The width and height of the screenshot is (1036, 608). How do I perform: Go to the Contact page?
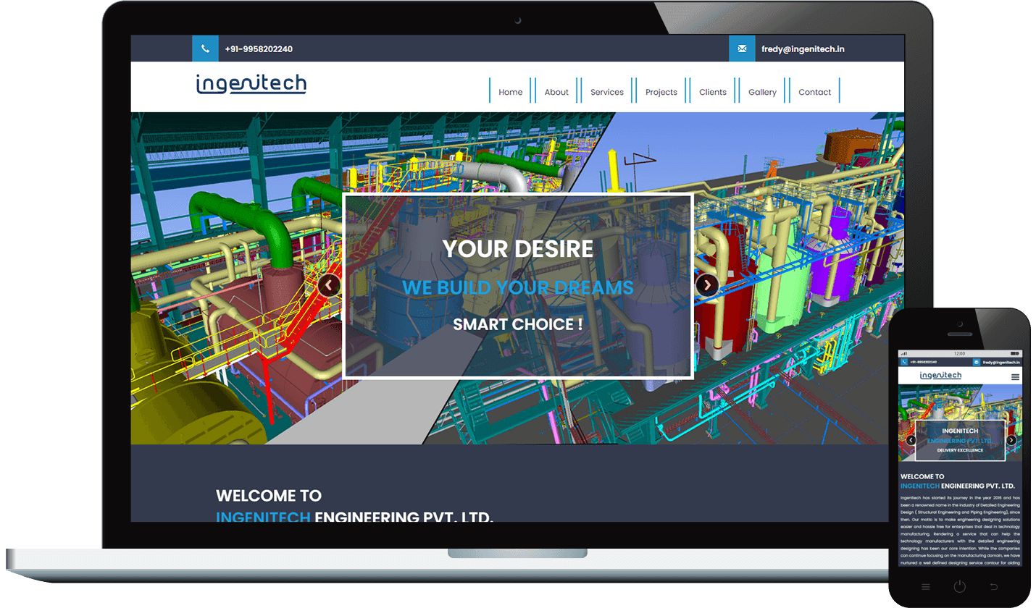(815, 92)
